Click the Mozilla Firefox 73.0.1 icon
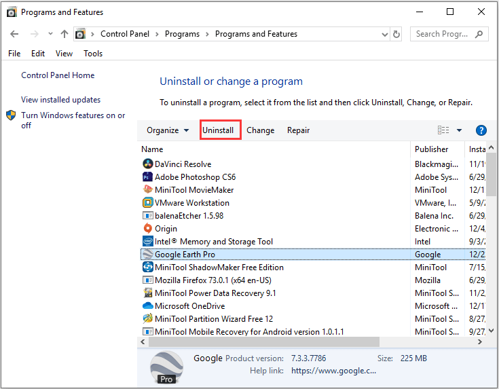Image resolution: width=499 pixels, height=389 pixels. tap(148, 280)
